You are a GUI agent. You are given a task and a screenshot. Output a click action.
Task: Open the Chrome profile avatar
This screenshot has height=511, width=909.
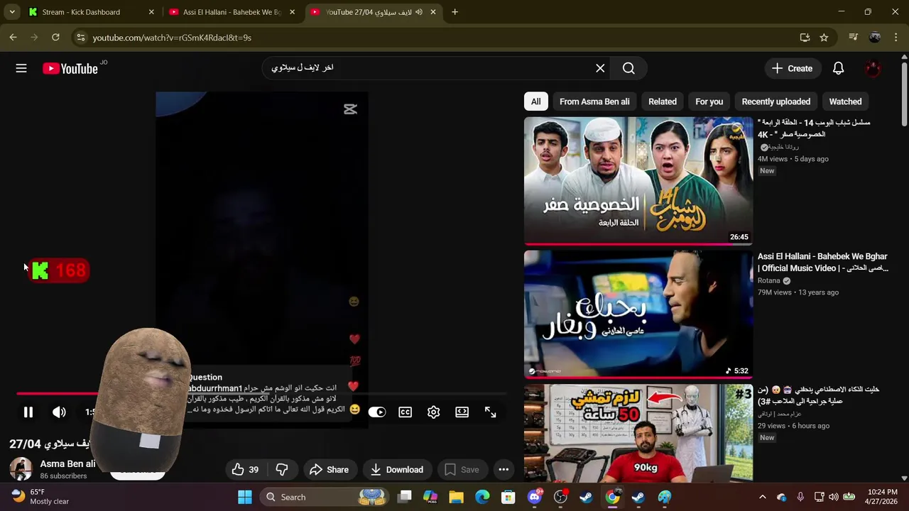click(x=875, y=38)
